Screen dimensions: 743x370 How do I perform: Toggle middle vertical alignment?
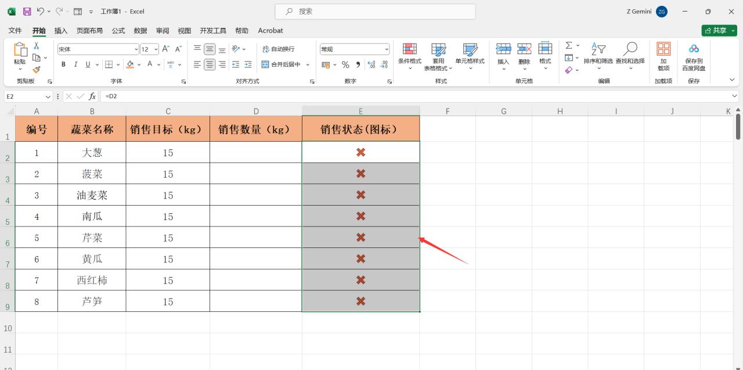[x=210, y=49]
